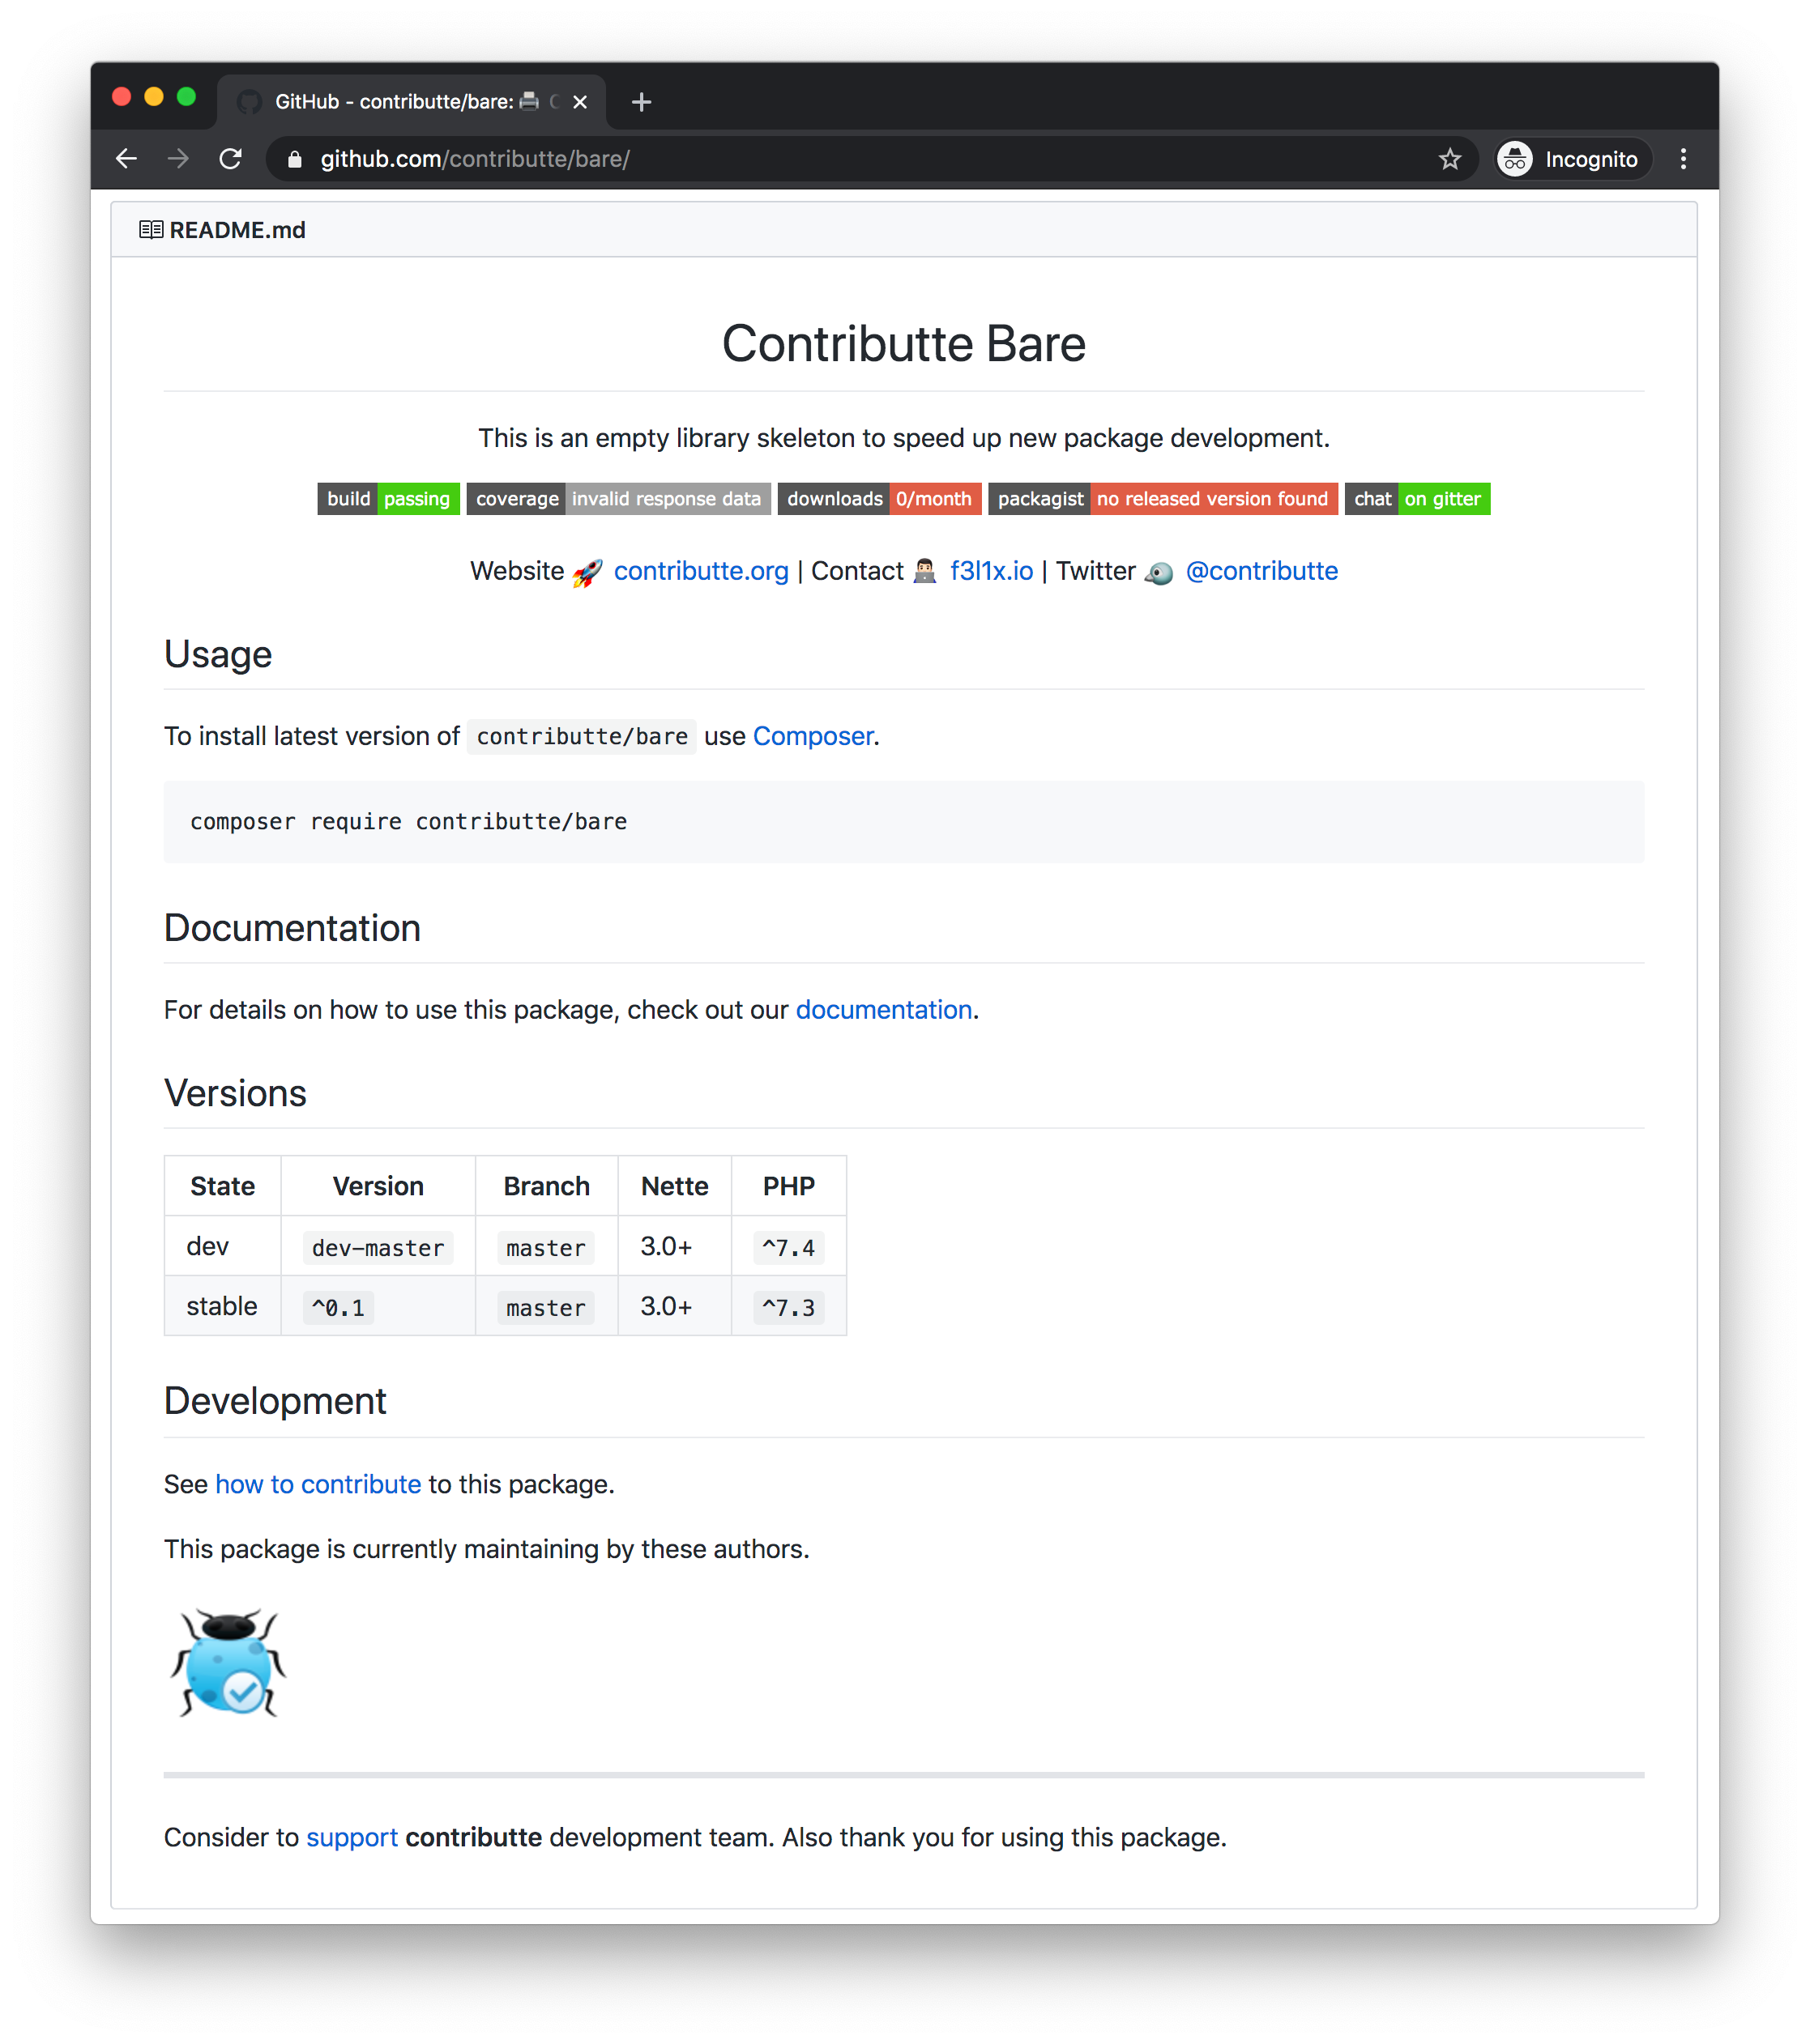
Task: Open the how to contribute link
Action: click(318, 1484)
